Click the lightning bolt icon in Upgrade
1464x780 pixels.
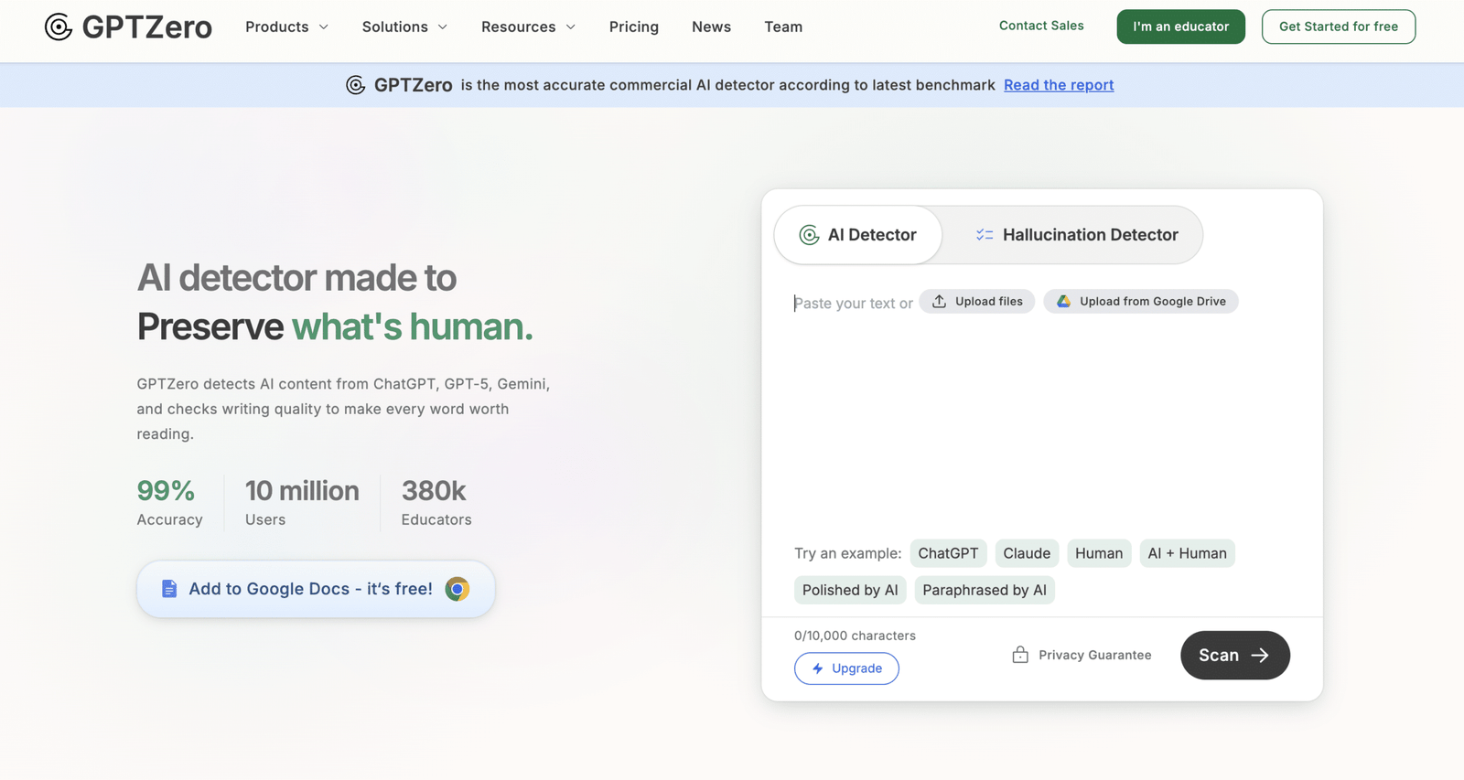click(x=818, y=668)
